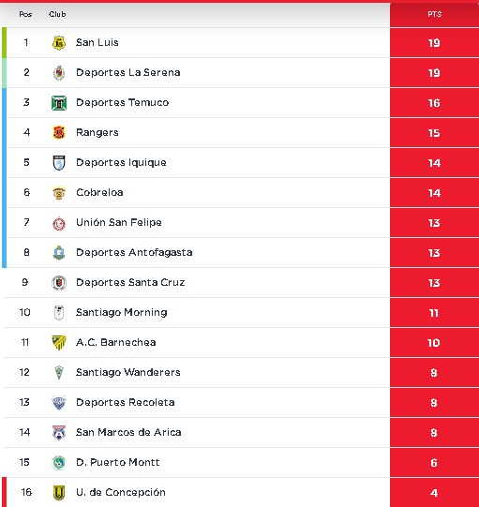Click the San Luis club crest
Screen dimensions: 479x507
(59, 43)
